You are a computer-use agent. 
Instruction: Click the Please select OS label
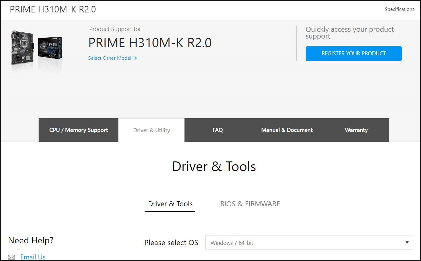click(171, 243)
